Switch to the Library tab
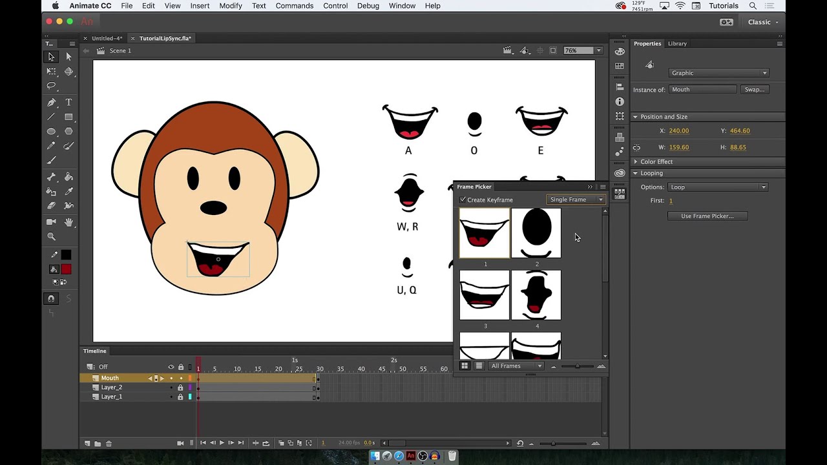The image size is (827, 465). coord(677,44)
